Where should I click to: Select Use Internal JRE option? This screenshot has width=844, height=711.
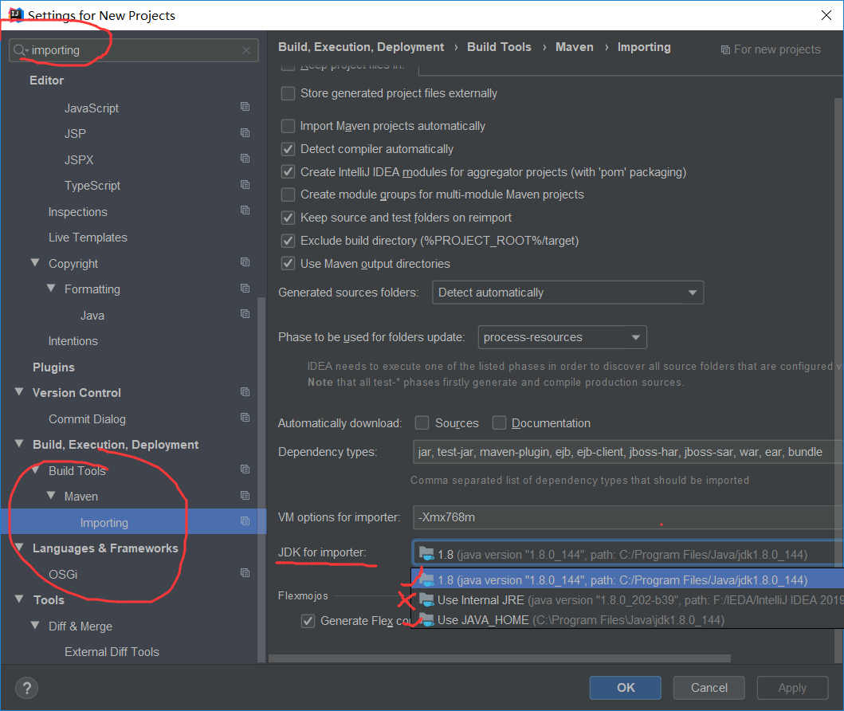tap(627, 599)
